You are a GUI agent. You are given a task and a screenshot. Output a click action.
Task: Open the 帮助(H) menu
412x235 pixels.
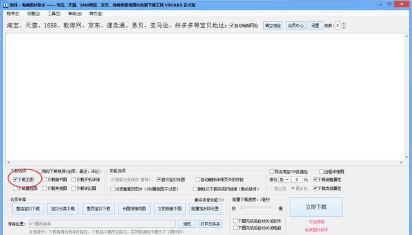[75, 14]
